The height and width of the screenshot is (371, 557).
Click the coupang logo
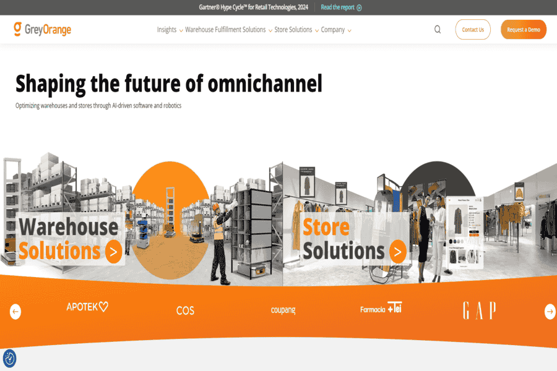coord(283,310)
